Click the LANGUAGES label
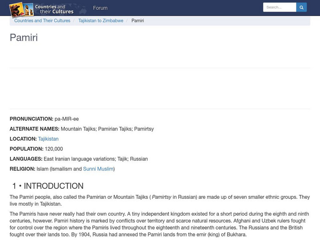Screen dimensions: 320x240 [x=26, y=159]
